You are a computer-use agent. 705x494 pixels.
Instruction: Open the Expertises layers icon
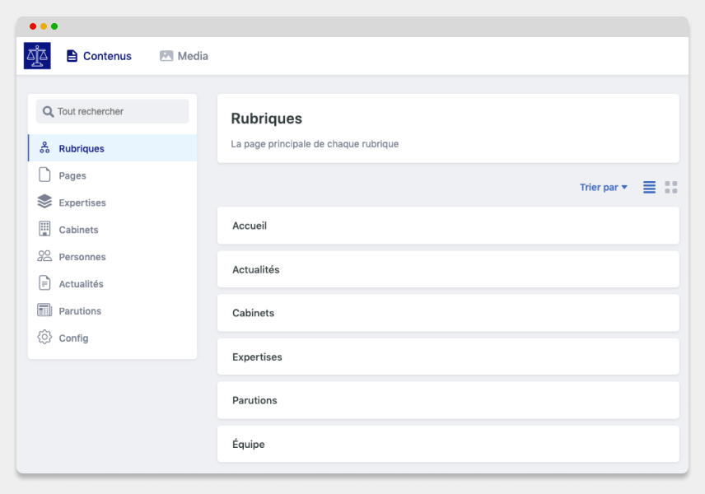coord(44,202)
